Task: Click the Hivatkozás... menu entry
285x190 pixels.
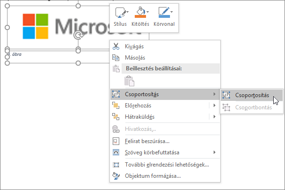Action: pos(165,129)
